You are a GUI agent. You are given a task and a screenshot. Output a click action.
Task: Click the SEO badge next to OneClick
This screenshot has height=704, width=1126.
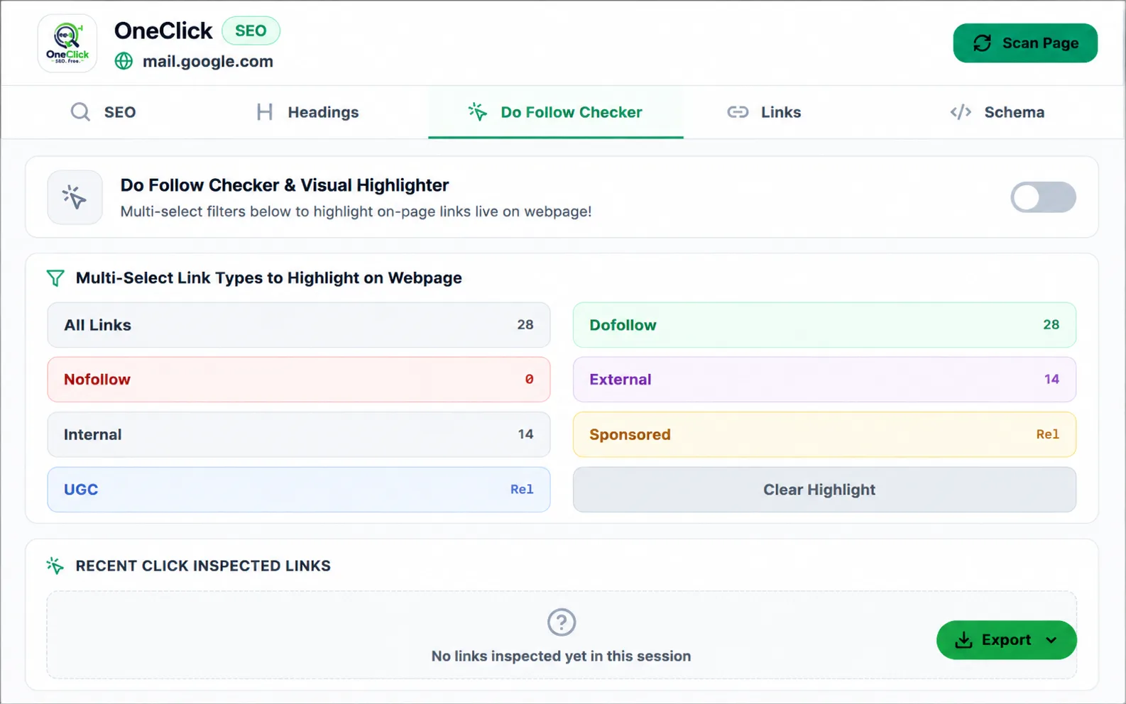click(x=251, y=31)
